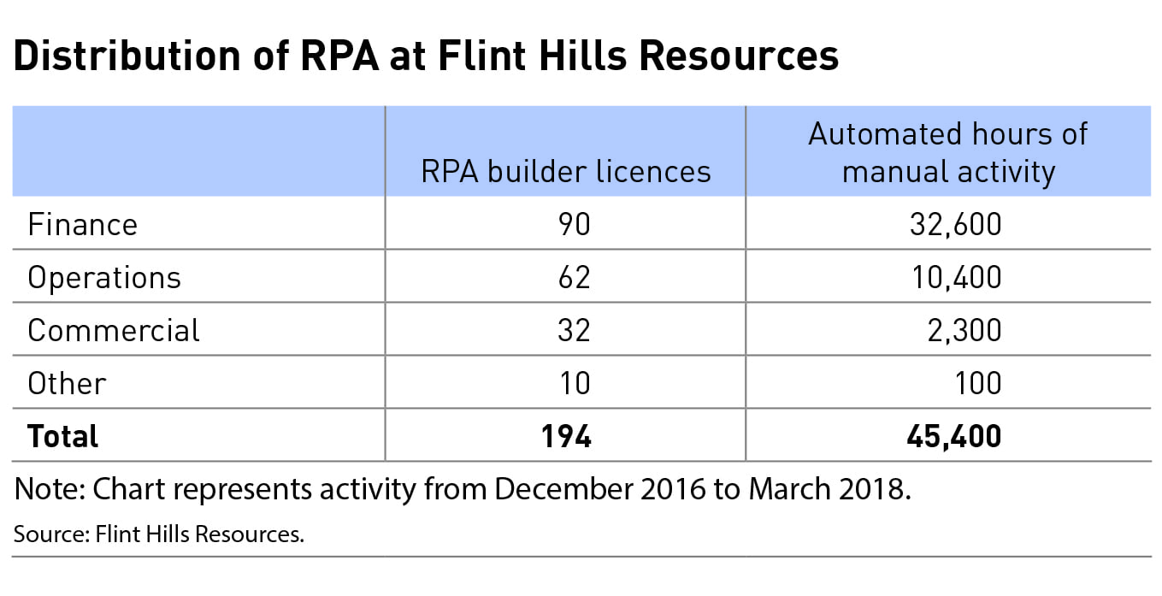The image size is (1162, 596).
Task: Click the 'Total' row label
Action: click(63, 436)
